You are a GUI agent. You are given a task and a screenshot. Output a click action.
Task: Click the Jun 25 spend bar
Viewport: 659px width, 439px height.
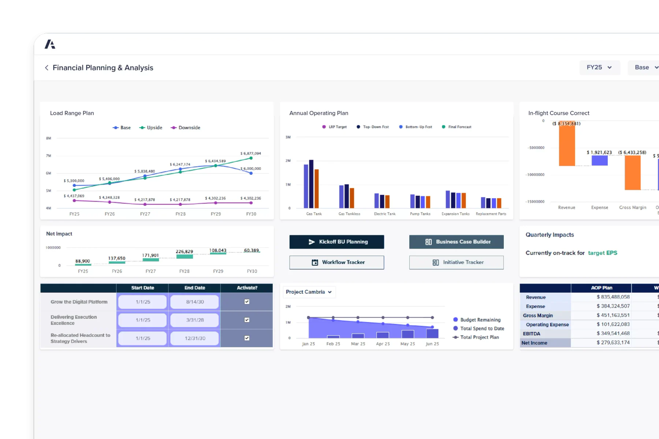pyautogui.click(x=432, y=334)
